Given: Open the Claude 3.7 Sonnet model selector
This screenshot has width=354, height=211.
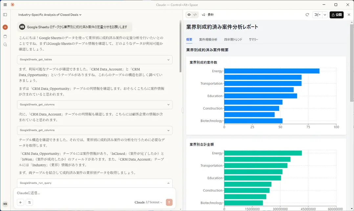Looking at the screenshot, I should point(148,202).
